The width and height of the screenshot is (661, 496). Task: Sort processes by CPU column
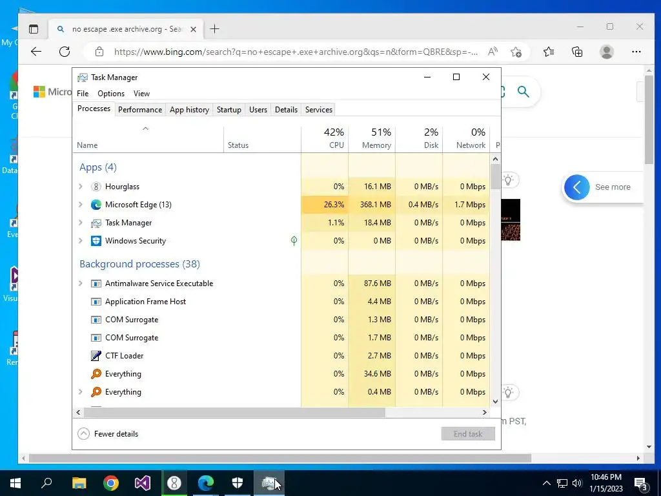tap(325, 139)
